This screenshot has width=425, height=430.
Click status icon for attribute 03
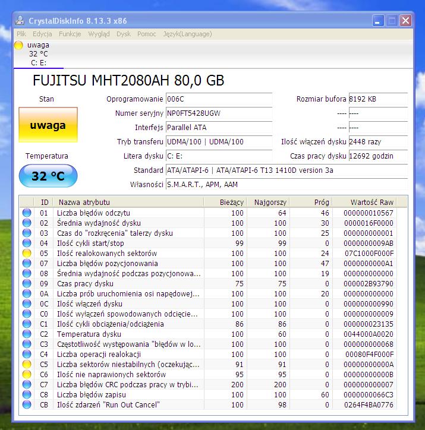pyautogui.click(x=27, y=233)
